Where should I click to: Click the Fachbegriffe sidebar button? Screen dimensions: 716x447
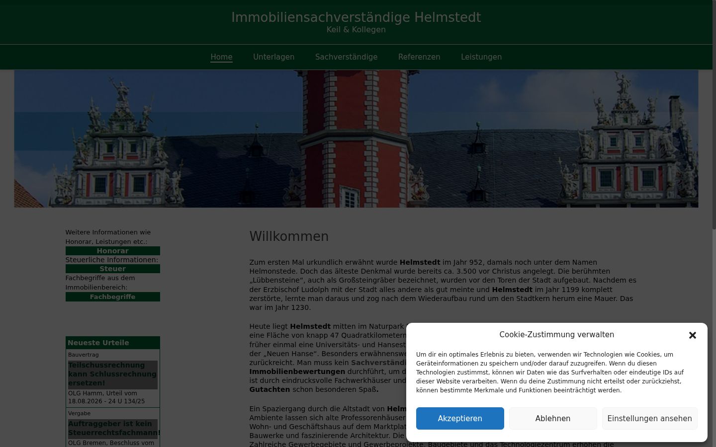113,297
